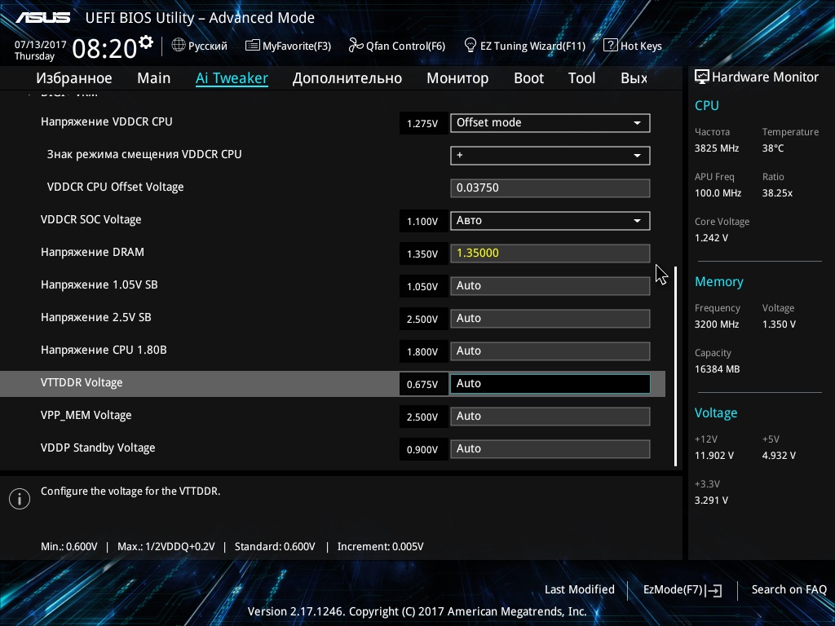835x626 pixels.
Task: Click the VPP_MEM Voltage Auto field
Action: tap(550, 417)
